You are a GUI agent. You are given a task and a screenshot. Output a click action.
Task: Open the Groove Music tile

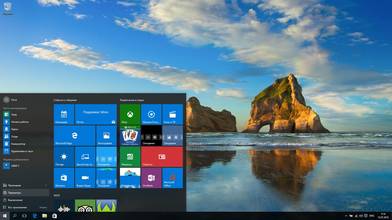[x=151, y=114]
